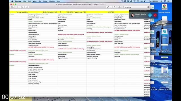Click the 'Organic Gardener Magazine' cell
This screenshot has height=101, width=181.
click(94, 54)
